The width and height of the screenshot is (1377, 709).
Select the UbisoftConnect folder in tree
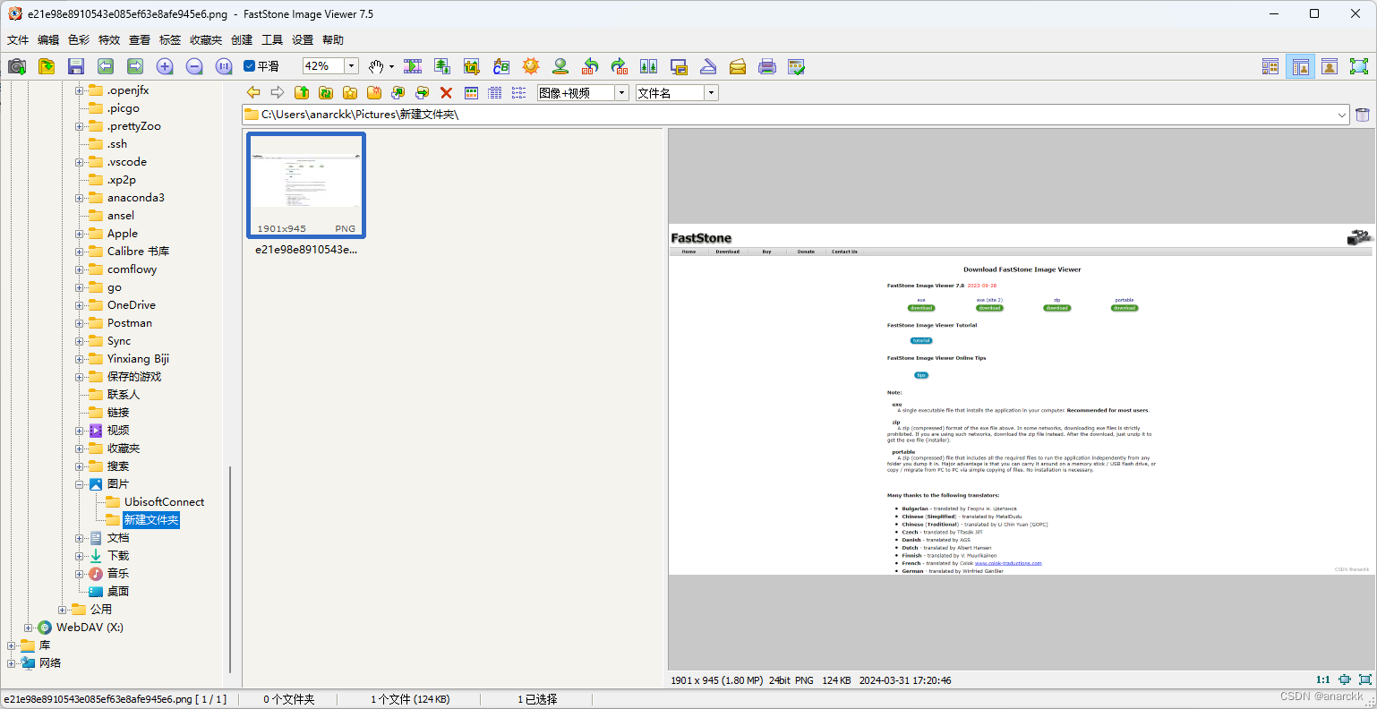(164, 502)
